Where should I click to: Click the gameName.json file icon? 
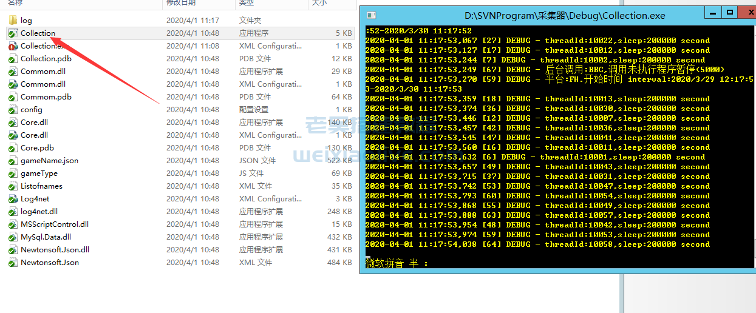coord(13,161)
